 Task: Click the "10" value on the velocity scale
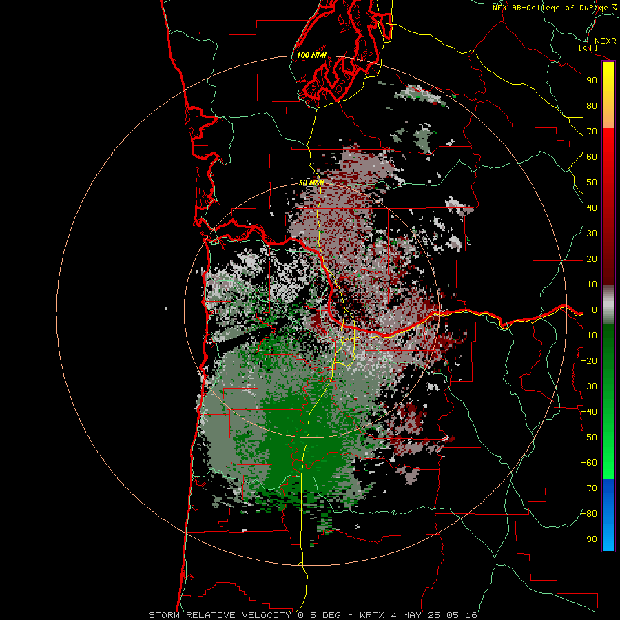pyautogui.click(x=592, y=285)
